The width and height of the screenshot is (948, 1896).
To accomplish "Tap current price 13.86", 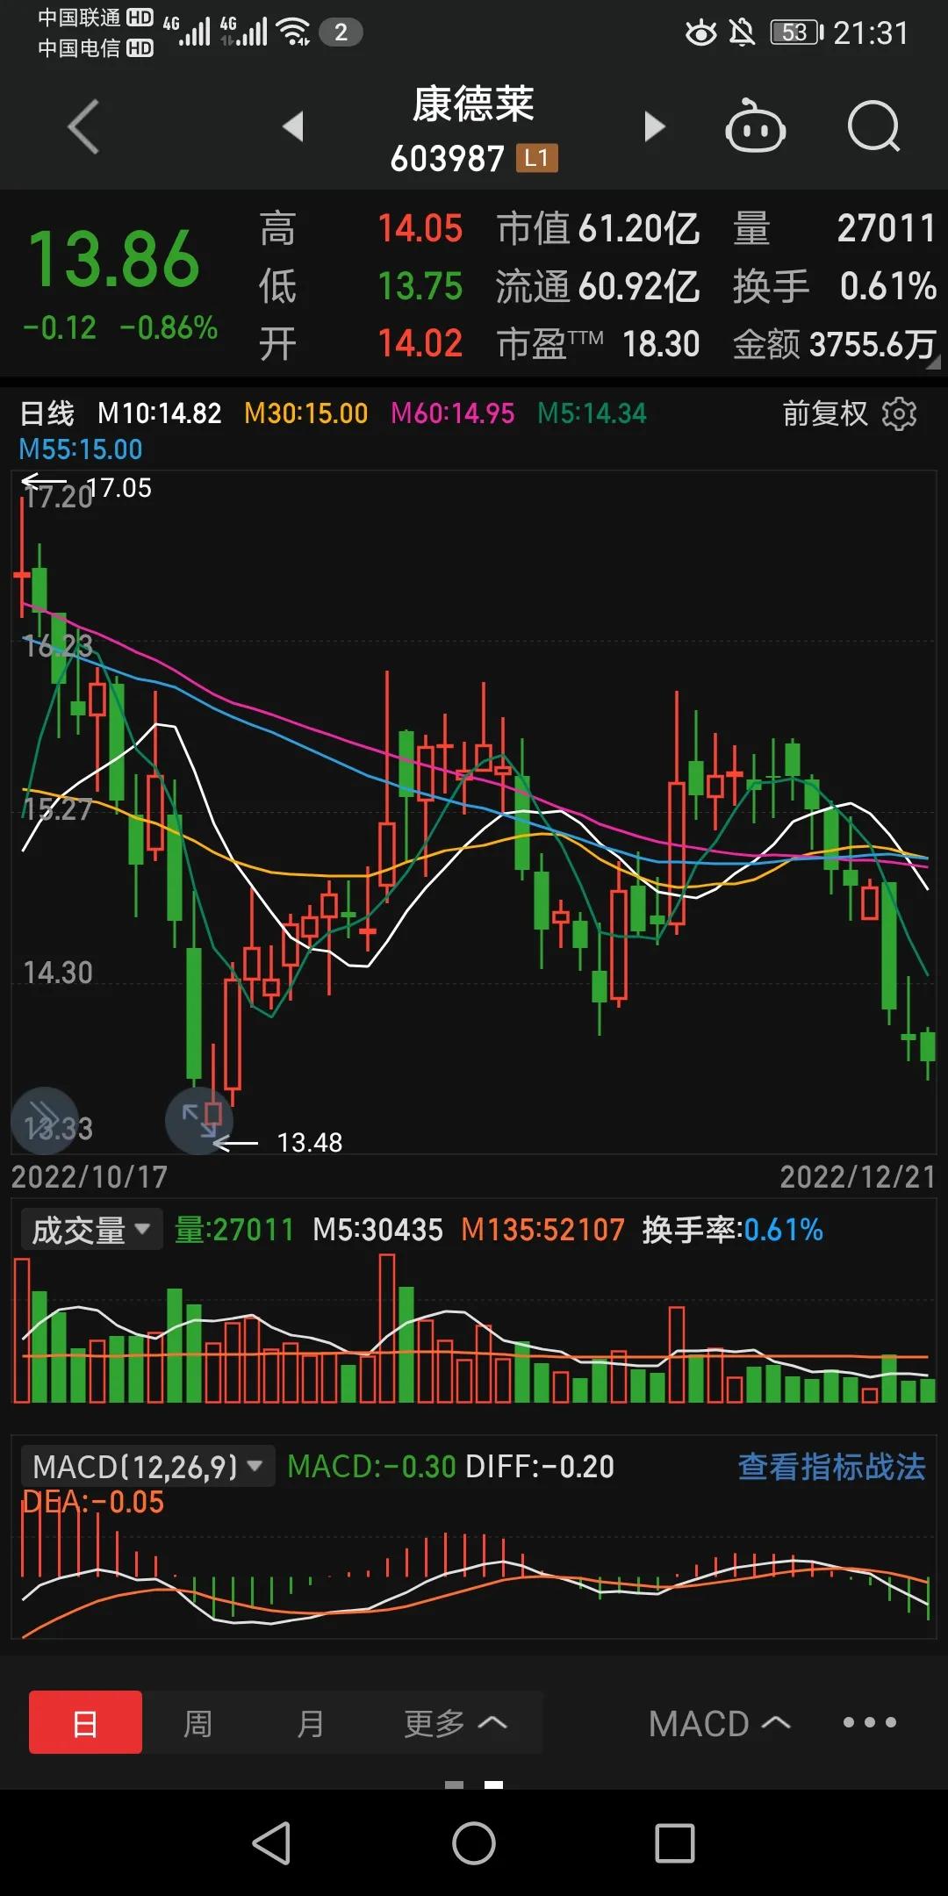I will point(114,258).
